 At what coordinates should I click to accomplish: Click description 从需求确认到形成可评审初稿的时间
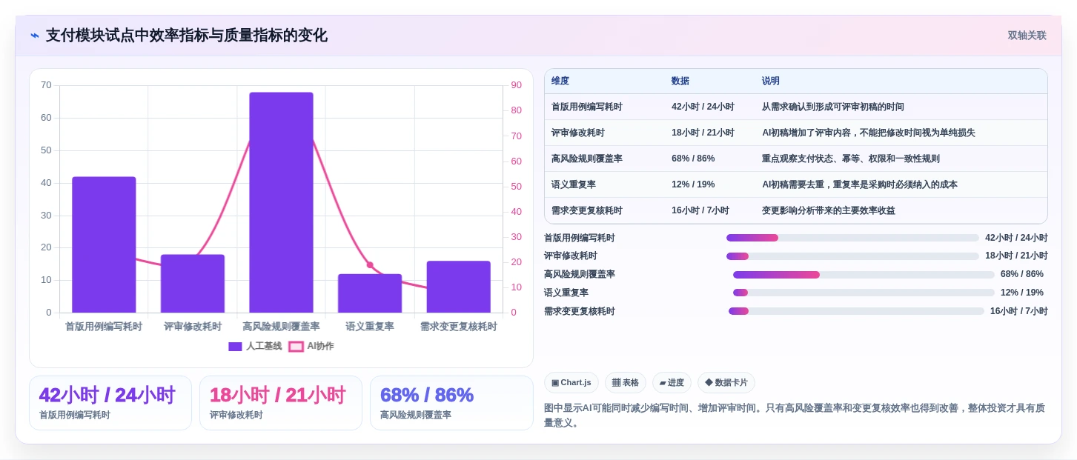[x=833, y=107]
